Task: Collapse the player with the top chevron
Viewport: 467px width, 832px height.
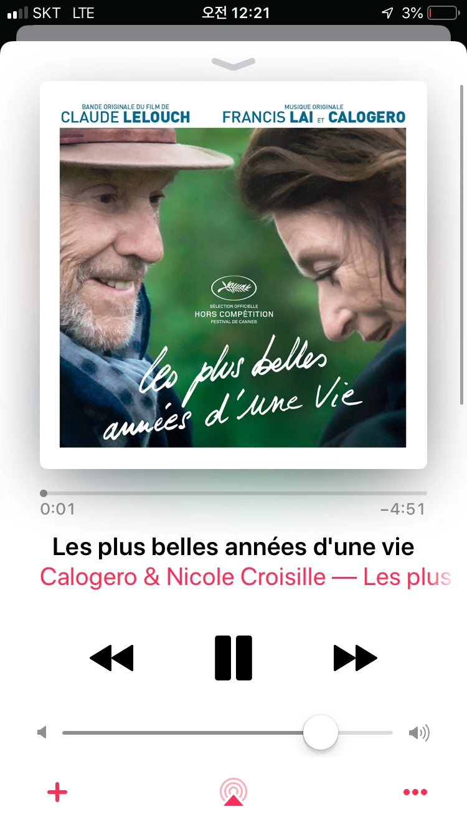Action: click(x=233, y=63)
